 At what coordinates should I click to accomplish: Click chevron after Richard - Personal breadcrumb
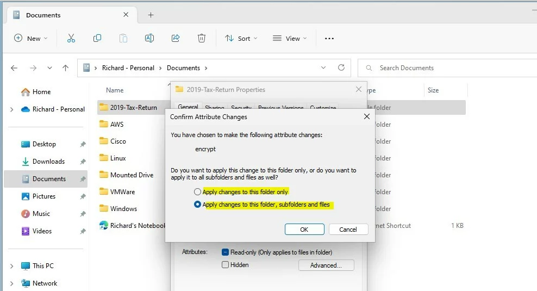[x=160, y=68]
